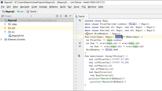Image resolution: width=162 pixels, height=91 pixels.
Task: Open the Edit menu
Action: (x=9, y=7)
